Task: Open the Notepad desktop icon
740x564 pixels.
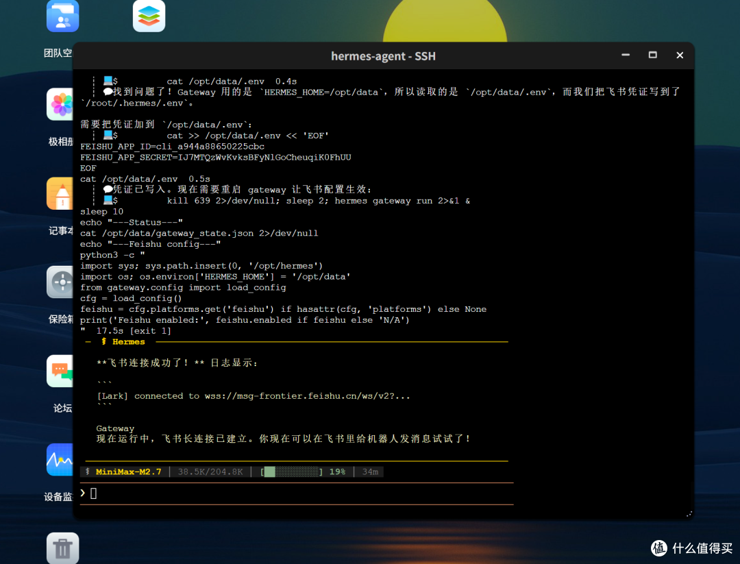Action: [60, 193]
